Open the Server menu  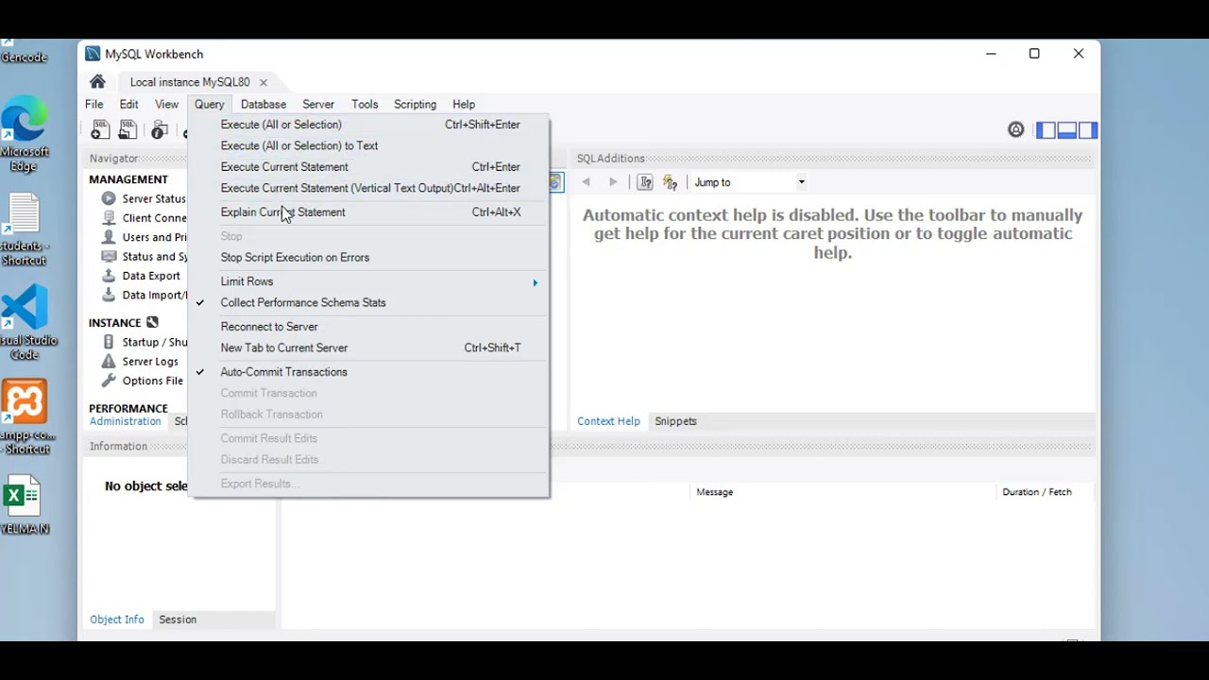click(x=318, y=105)
